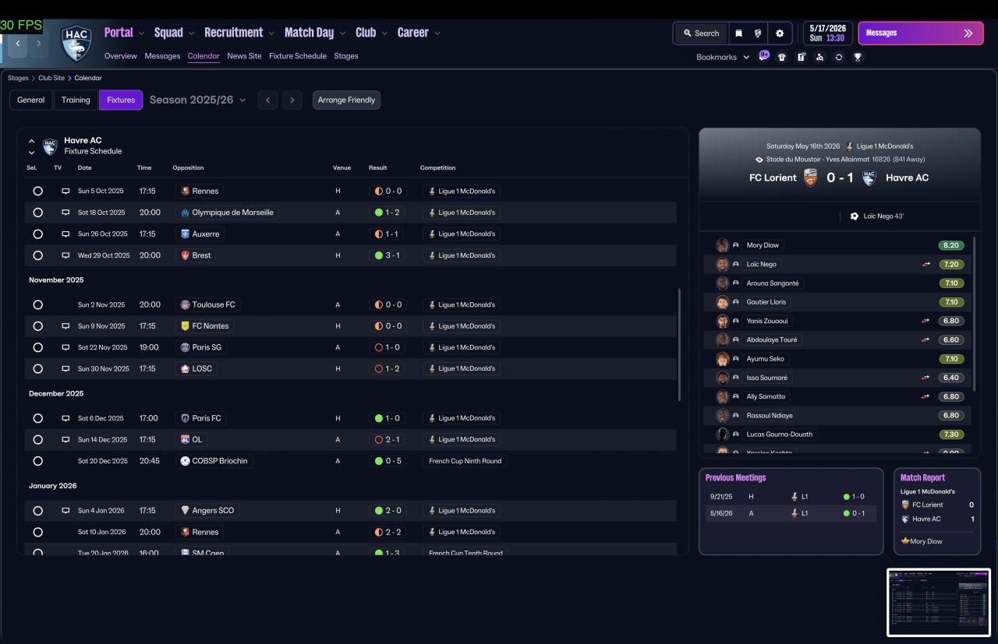Open the Season 2025/26 dropdown

pos(198,100)
